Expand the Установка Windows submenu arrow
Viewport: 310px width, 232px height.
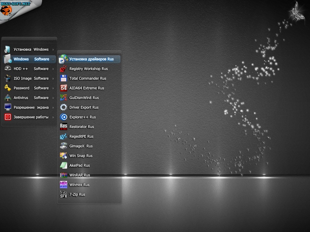pos(53,50)
